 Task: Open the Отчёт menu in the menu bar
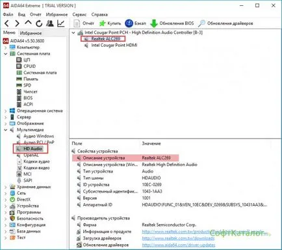click(x=36, y=14)
